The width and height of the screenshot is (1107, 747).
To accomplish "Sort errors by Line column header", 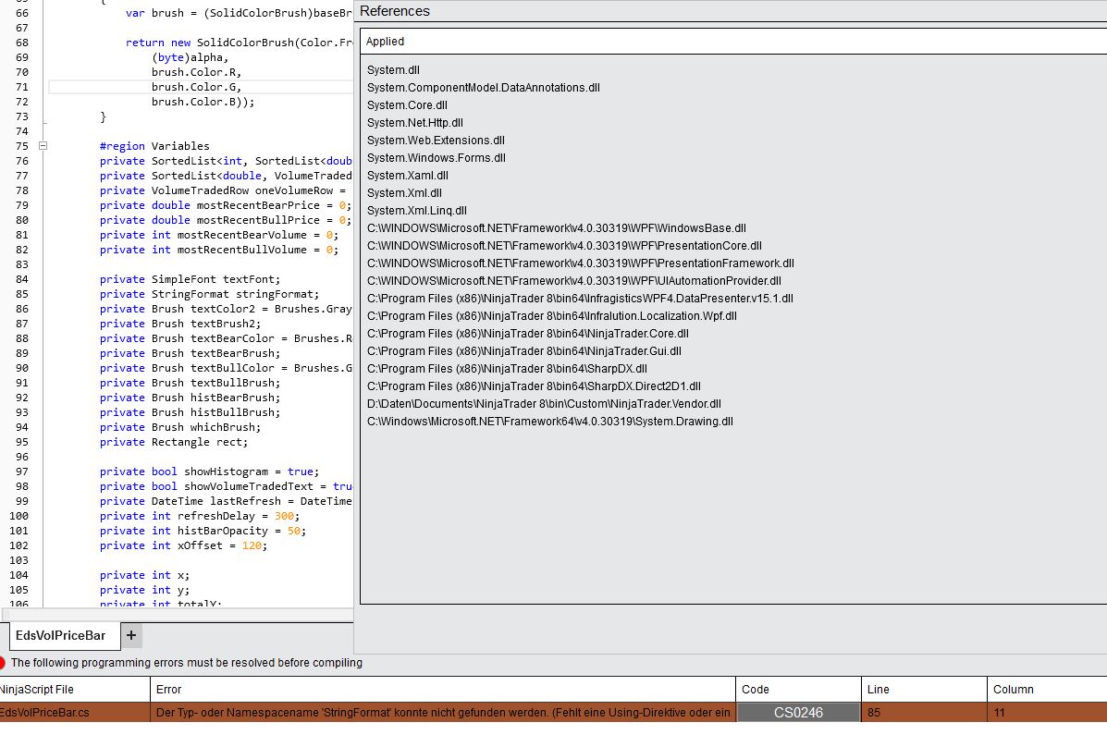I will click(924, 689).
